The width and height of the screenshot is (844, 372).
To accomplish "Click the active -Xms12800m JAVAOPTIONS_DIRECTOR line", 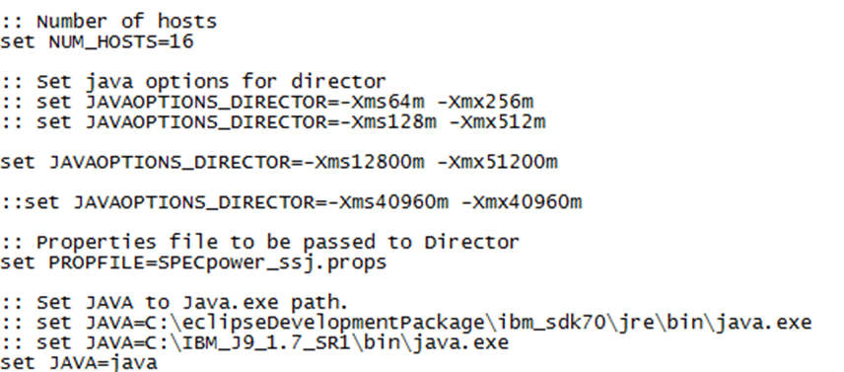I will (279, 162).
